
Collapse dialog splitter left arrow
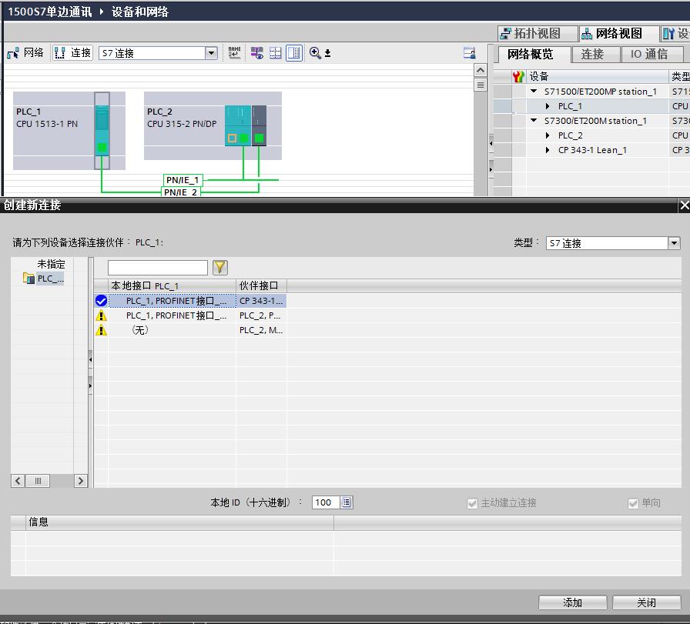[90, 359]
